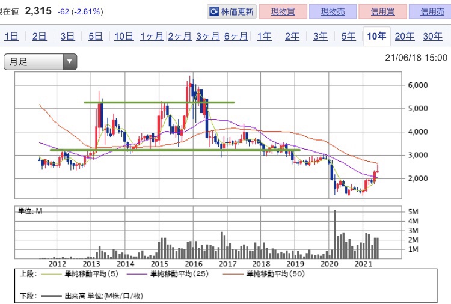Switch chart to 6ヶ月 range
The height and width of the screenshot is (304, 451).
236,37
